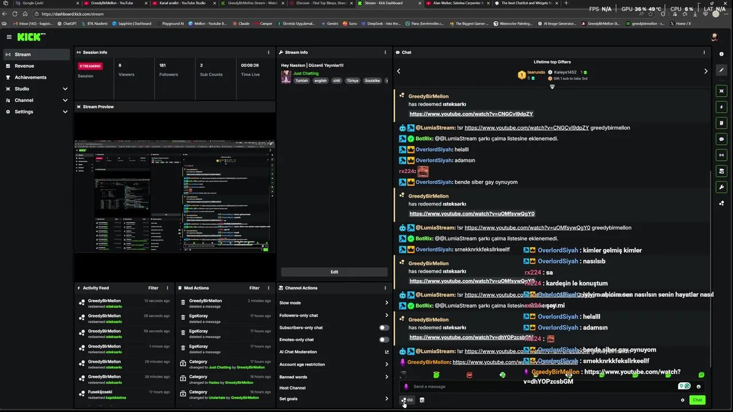Open the Mod Actions Filter
This screenshot has width=733, height=412.
[x=254, y=288]
